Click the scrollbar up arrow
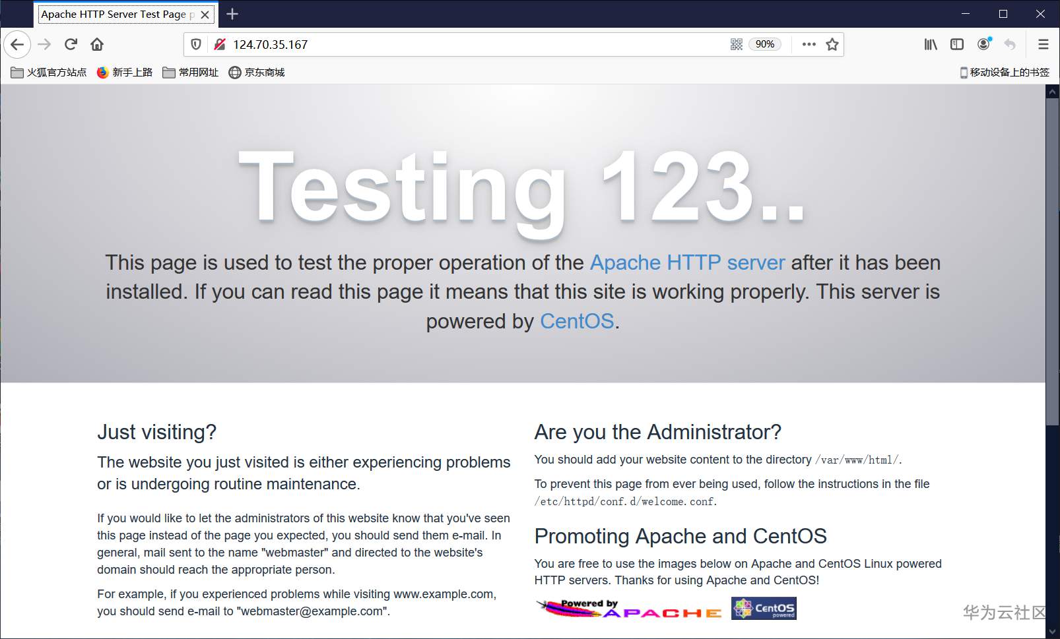Image resolution: width=1060 pixels, height=639 pixels. click(x=1053, y=92)
